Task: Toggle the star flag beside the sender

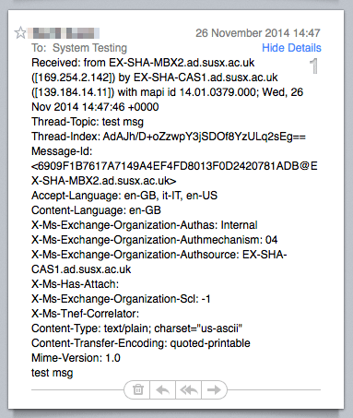Action: 20,32
